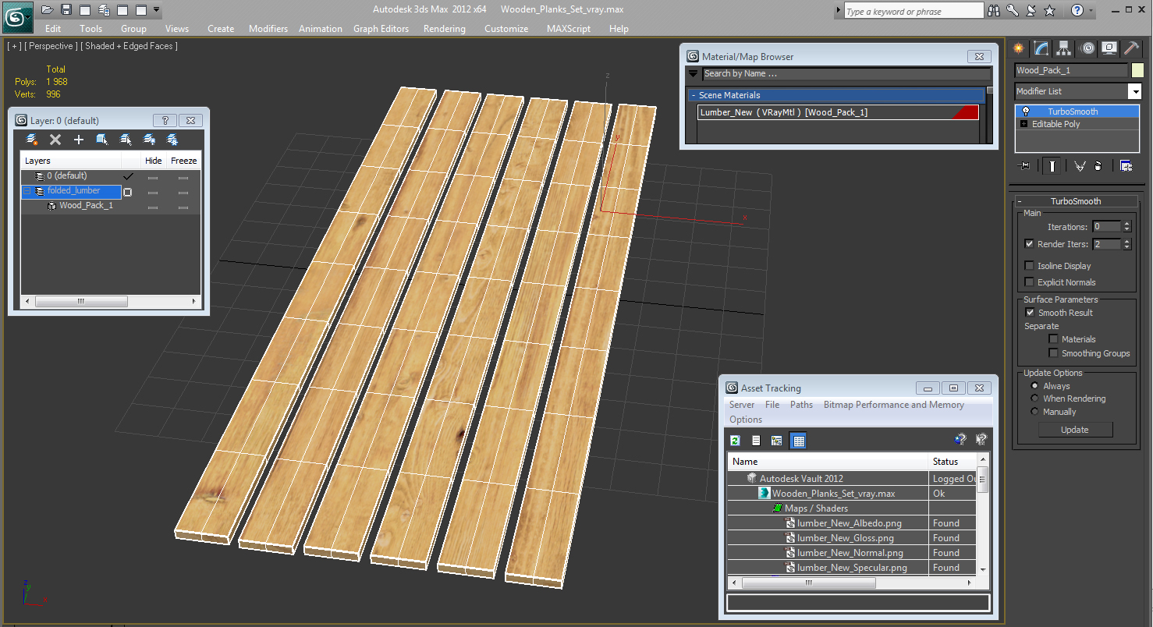Click viewport Shaded + Edged Faces label
The image size is (1153, 627).
(131, 46)
